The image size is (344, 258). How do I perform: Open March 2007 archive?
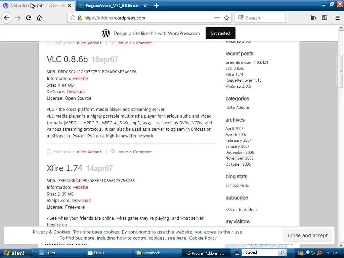(x=236, y=135)
